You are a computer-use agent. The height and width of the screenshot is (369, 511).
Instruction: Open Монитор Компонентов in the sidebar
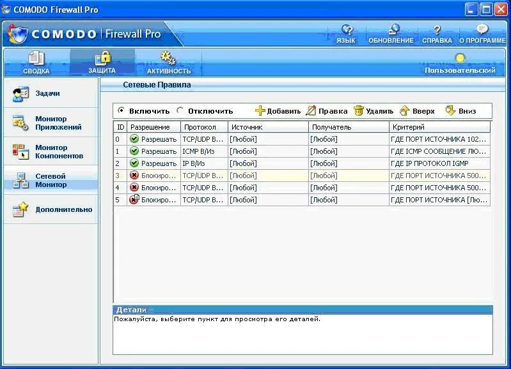pos(51,151)
